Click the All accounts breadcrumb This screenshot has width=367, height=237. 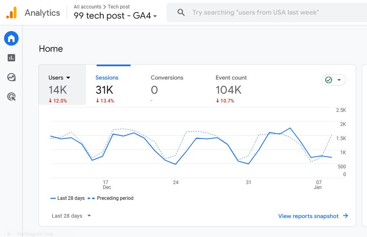pos(87,7)
